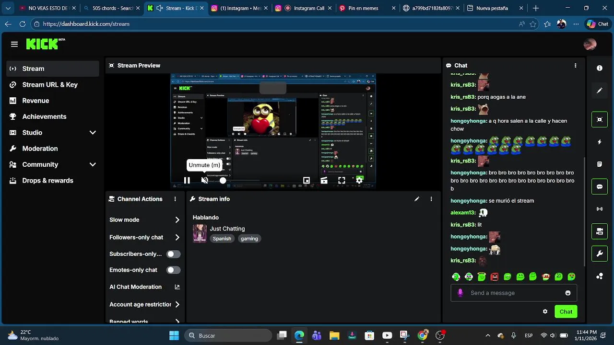Open the hamburger menu beside Kick logo
The height and width of the screenshot is (345, 614).
pos(14,44)
